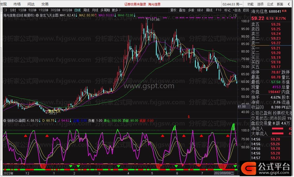The width and height of the screenshot is (294, 177).
Task: Click the 2023/08/08/二 date marker on the timeline
Action: click(224, 173)
